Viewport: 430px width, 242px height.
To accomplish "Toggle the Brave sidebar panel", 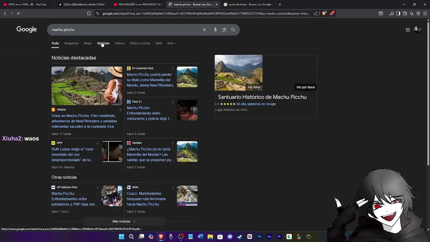I will [398, 13].
